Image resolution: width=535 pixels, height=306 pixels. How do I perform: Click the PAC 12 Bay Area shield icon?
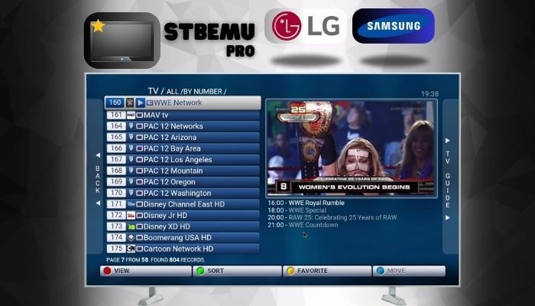click(x=131, y=148)
